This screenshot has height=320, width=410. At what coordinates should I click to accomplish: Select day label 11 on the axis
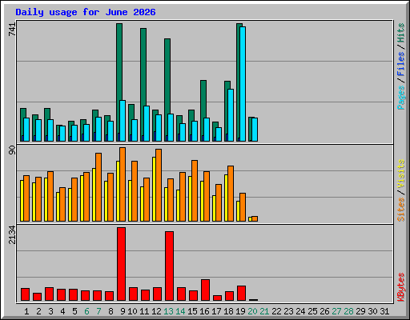144,311
